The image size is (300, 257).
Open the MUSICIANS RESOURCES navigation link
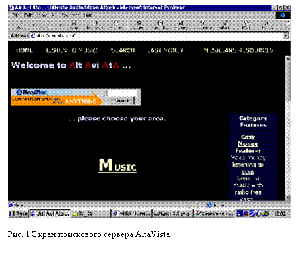click(238, 50)
